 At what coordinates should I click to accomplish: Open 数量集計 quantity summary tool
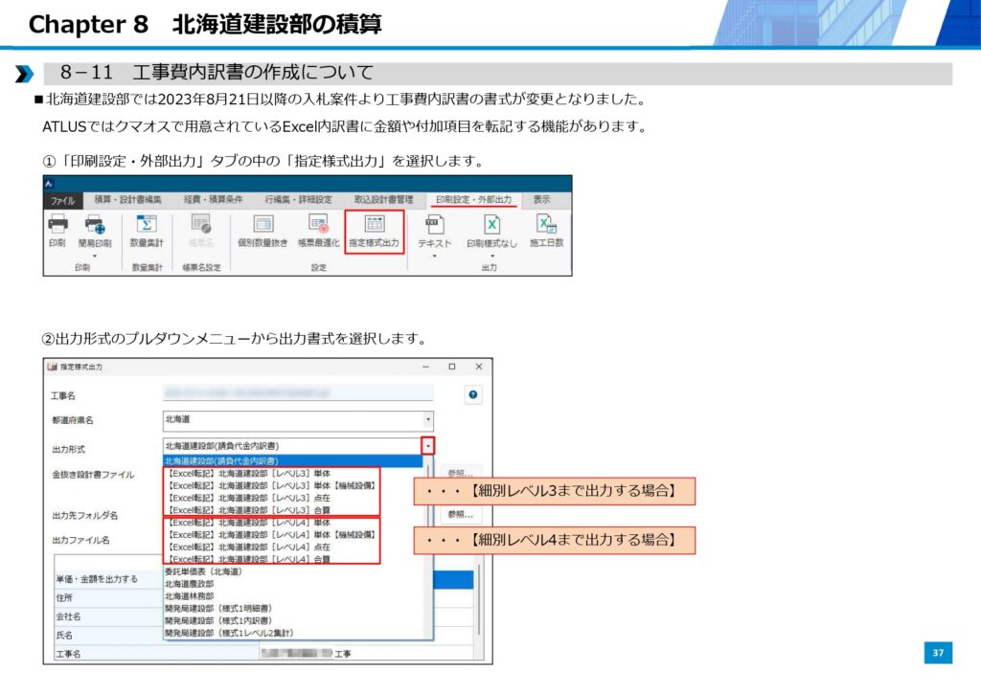pos(147,225)
